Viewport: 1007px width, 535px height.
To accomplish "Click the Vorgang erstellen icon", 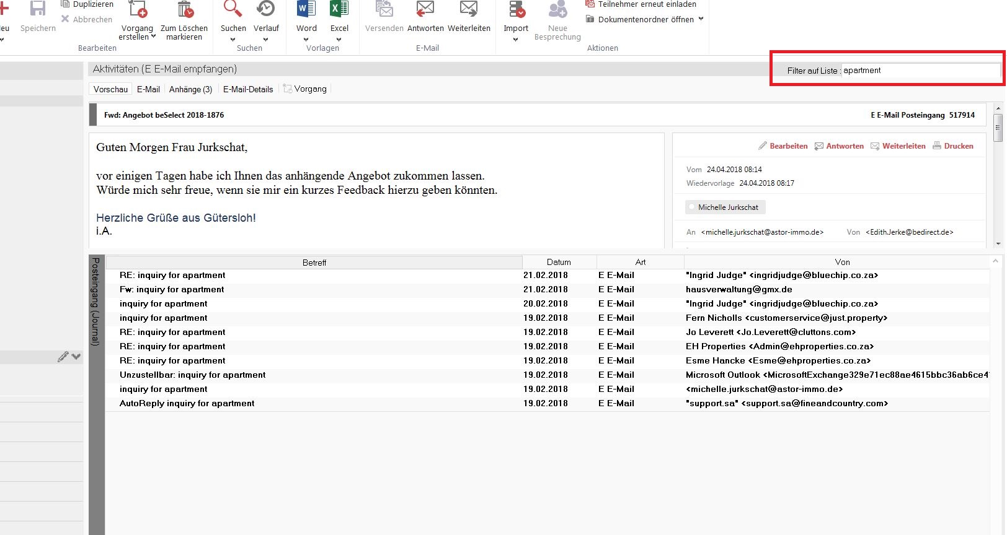I will coord(137,10).
